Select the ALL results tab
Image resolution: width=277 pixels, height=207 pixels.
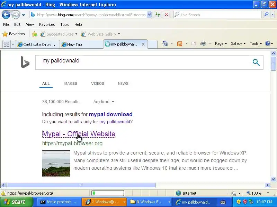pyautogui.click(x=46, y=83)
